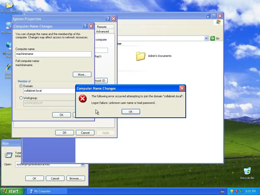The image size is (260, 195).
Task: Close the Computer Name Changes settings window
Action: (x=91, y=26)
